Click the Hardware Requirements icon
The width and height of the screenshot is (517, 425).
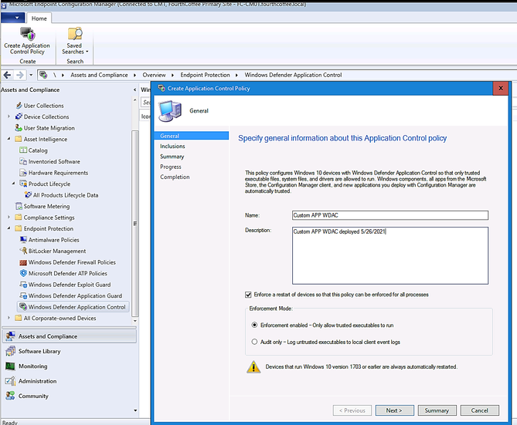(23, 173)
